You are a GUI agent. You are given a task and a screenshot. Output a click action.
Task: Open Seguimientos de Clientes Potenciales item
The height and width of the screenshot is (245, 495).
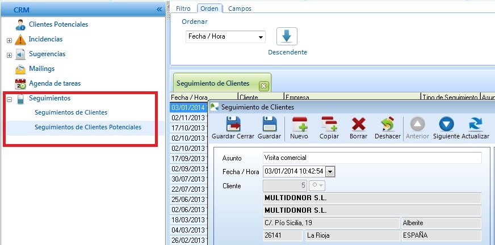(x=88, y=128)
